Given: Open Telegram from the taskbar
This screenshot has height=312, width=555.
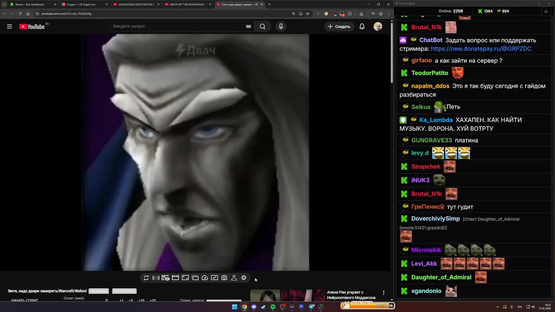Looking at the screenshot, I should pos(311,307).
